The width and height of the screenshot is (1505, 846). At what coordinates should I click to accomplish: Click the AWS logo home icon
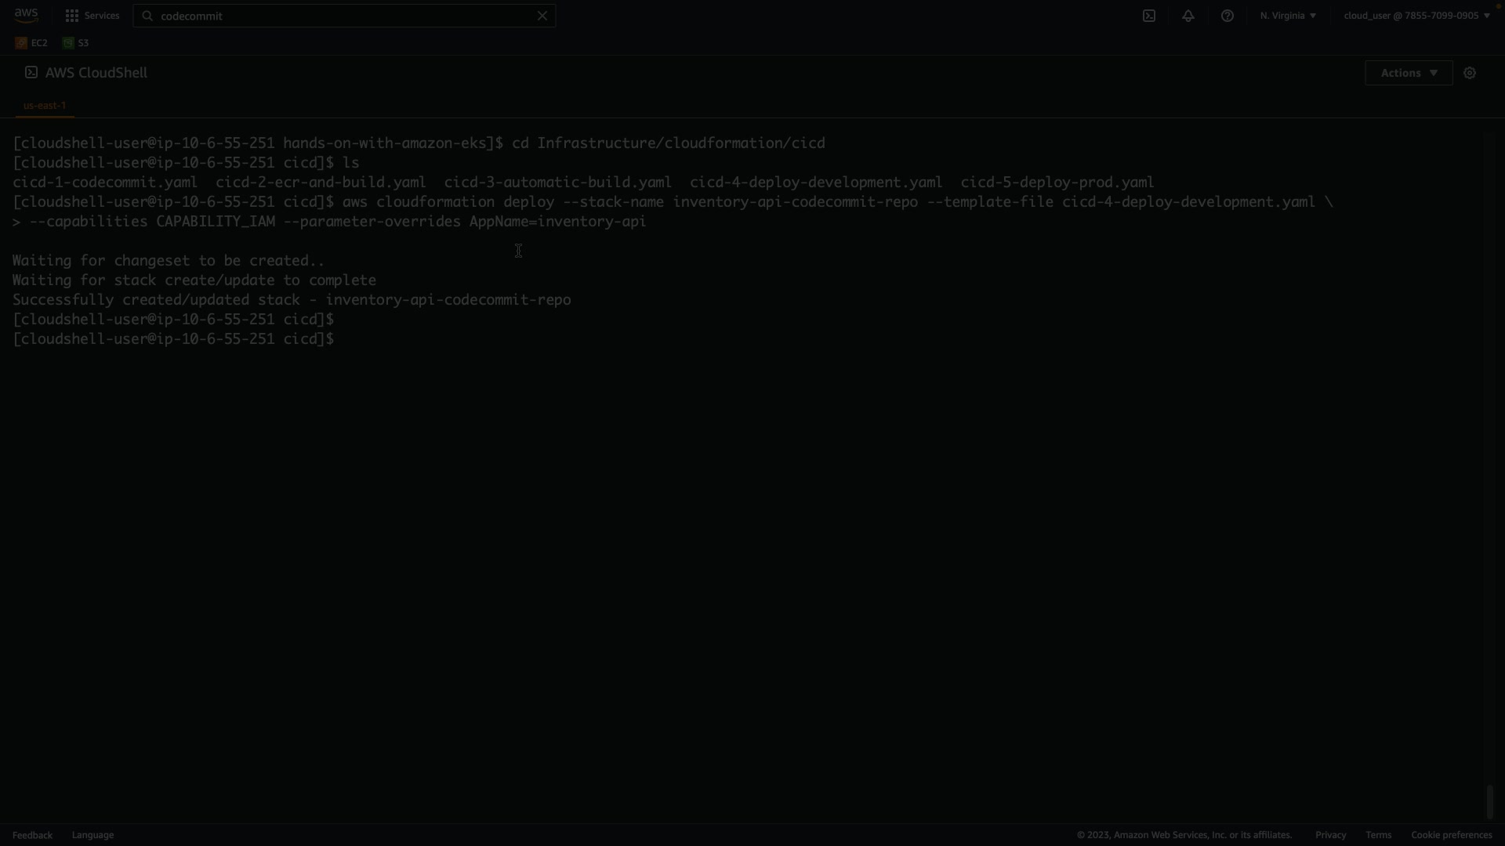26,15
